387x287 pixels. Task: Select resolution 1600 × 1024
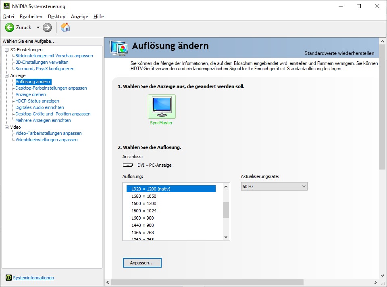[171, 211]
